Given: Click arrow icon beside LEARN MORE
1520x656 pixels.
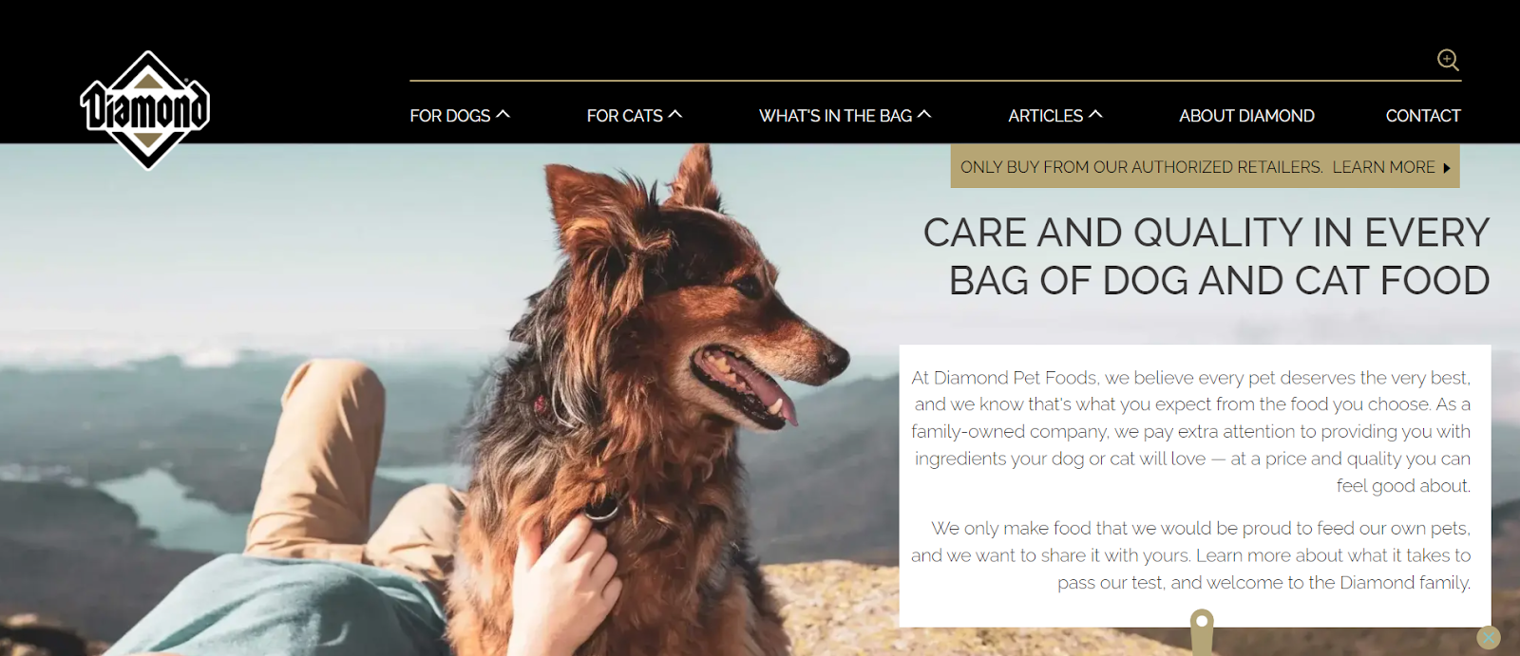Looking at the screenshot, I should 1447,168.
